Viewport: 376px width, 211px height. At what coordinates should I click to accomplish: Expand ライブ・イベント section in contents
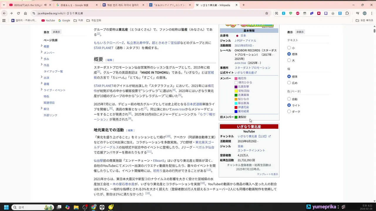click(42, 90)
